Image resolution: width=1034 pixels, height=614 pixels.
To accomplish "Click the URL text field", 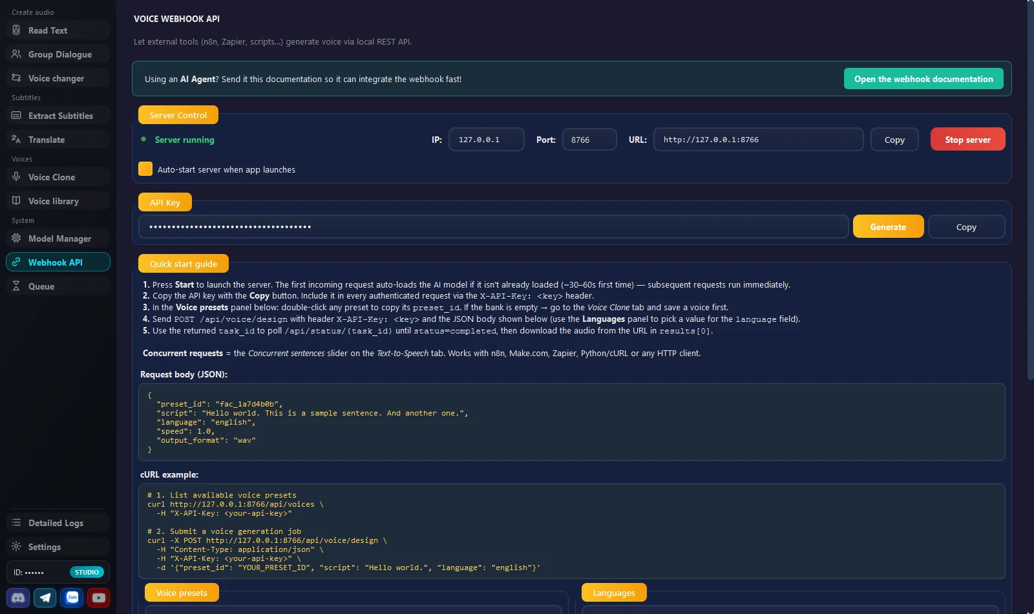I will (758, 140).
